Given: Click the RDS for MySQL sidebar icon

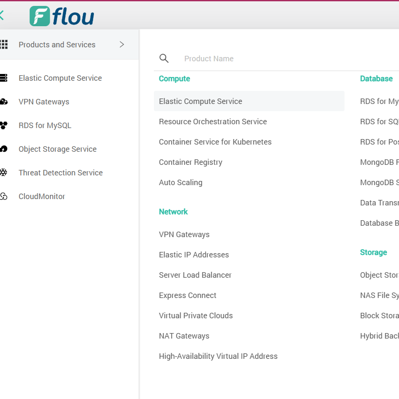Looking at the screenshot, I should [x=4, y=126].
